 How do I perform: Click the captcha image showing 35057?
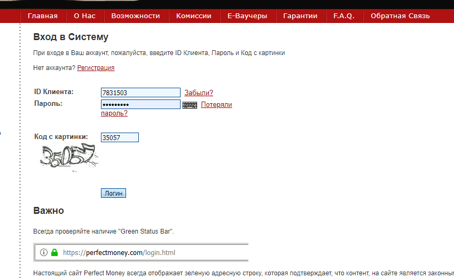pos(69,157)
